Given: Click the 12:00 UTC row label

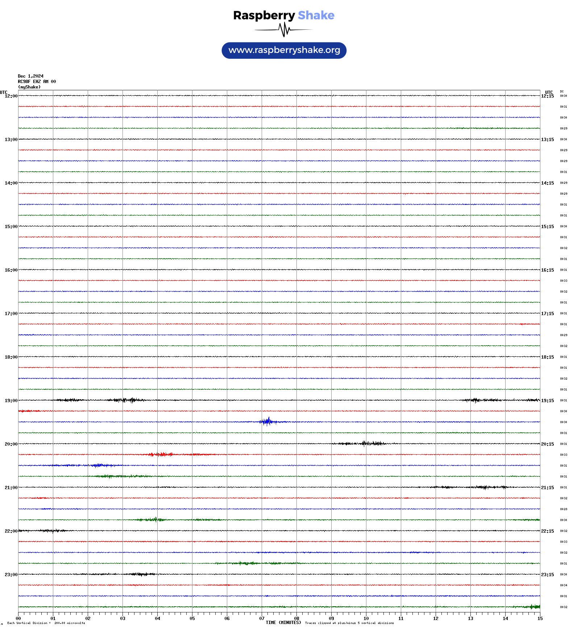Looking at the screenshot, I should [11, 96].
